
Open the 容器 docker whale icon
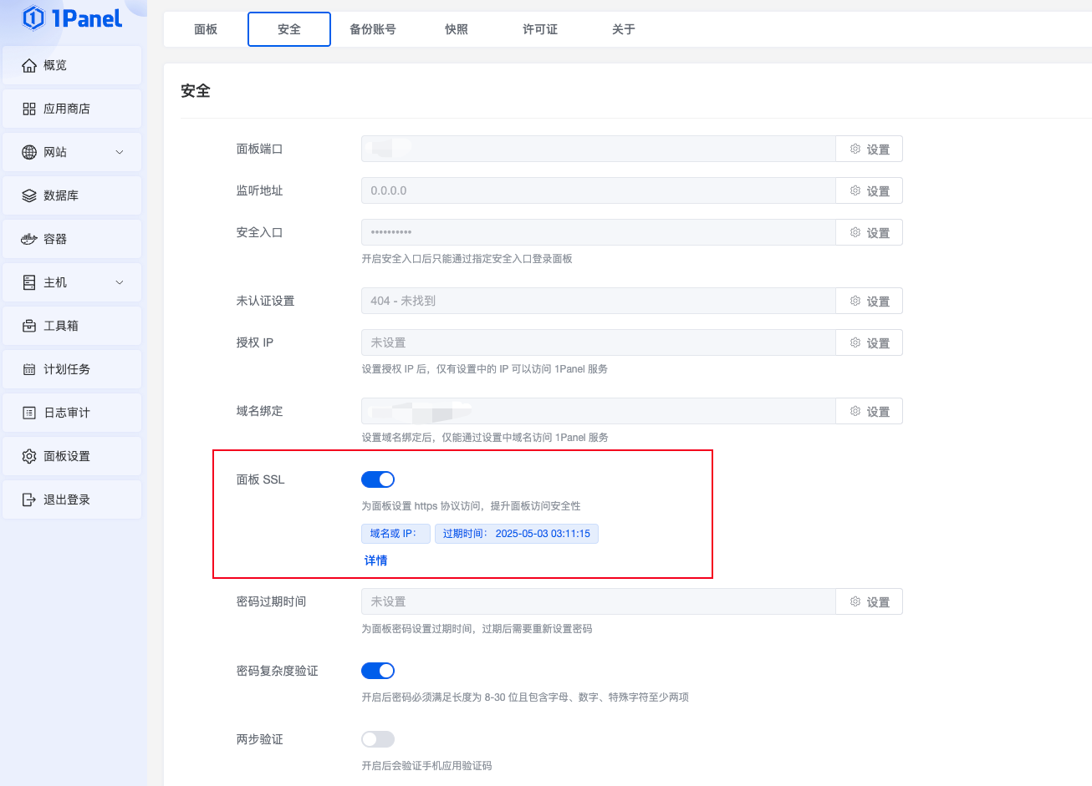[29, 239]
